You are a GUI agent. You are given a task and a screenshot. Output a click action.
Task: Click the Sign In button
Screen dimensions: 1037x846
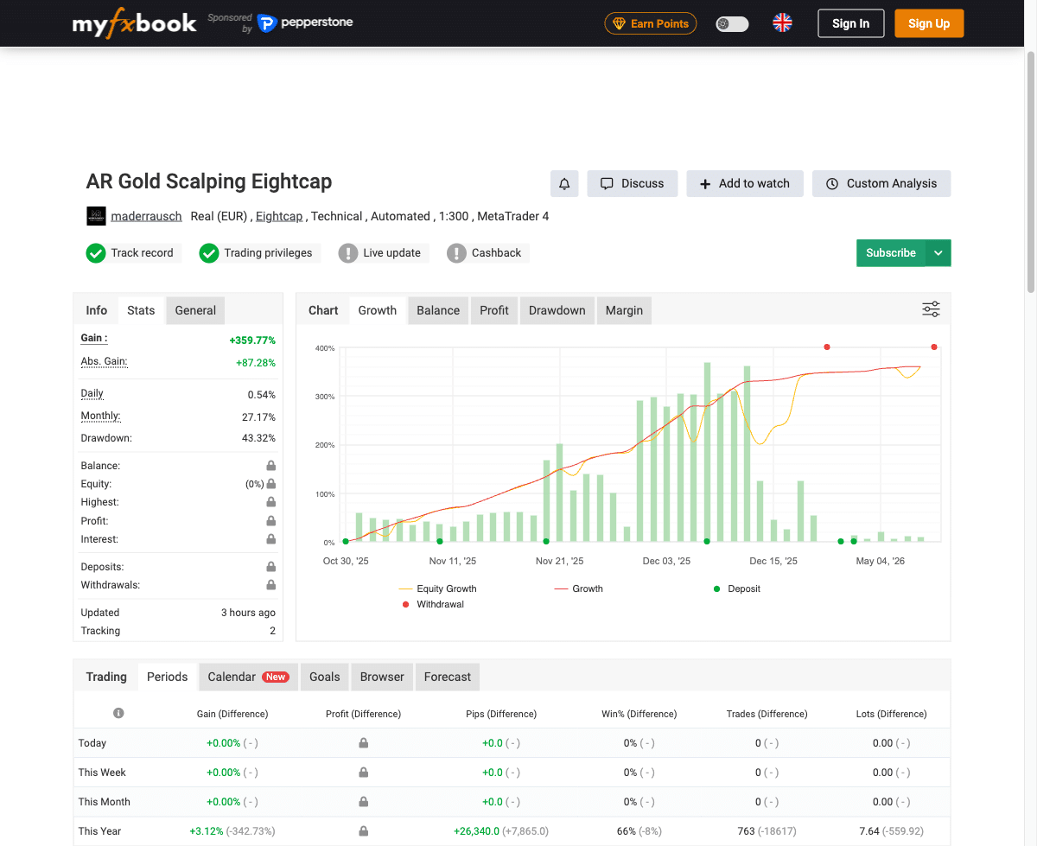(x=850, y=23)
